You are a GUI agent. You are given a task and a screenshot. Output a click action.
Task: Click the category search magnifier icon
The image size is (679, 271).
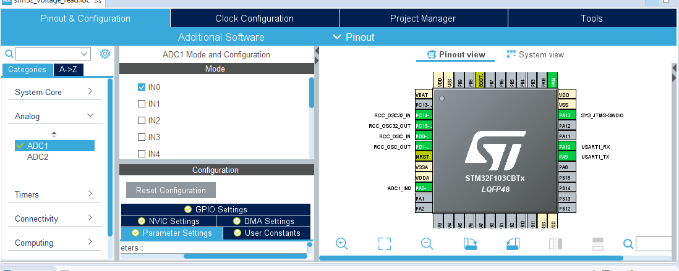coord(9,54)
